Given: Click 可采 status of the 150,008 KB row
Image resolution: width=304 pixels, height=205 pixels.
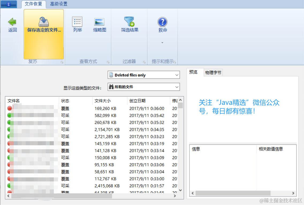Looking at the screenshot, I should [65, 158].
